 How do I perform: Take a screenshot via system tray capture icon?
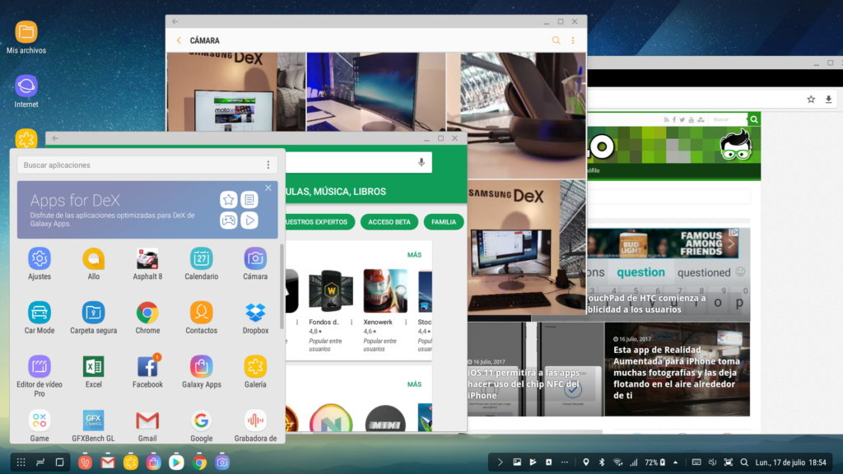pos(729,462)
